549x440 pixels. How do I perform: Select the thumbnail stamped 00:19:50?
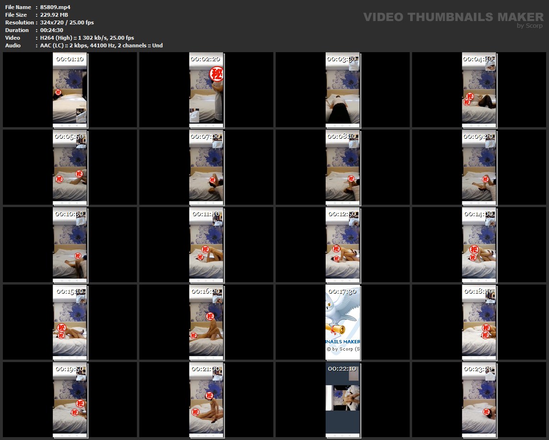[x=70, y=400]
